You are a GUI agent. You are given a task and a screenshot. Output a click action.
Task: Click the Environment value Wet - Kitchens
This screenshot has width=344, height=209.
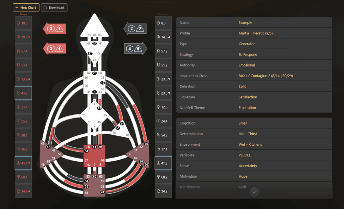(250, 144)
